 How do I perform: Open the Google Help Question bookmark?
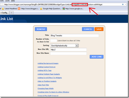52,9
